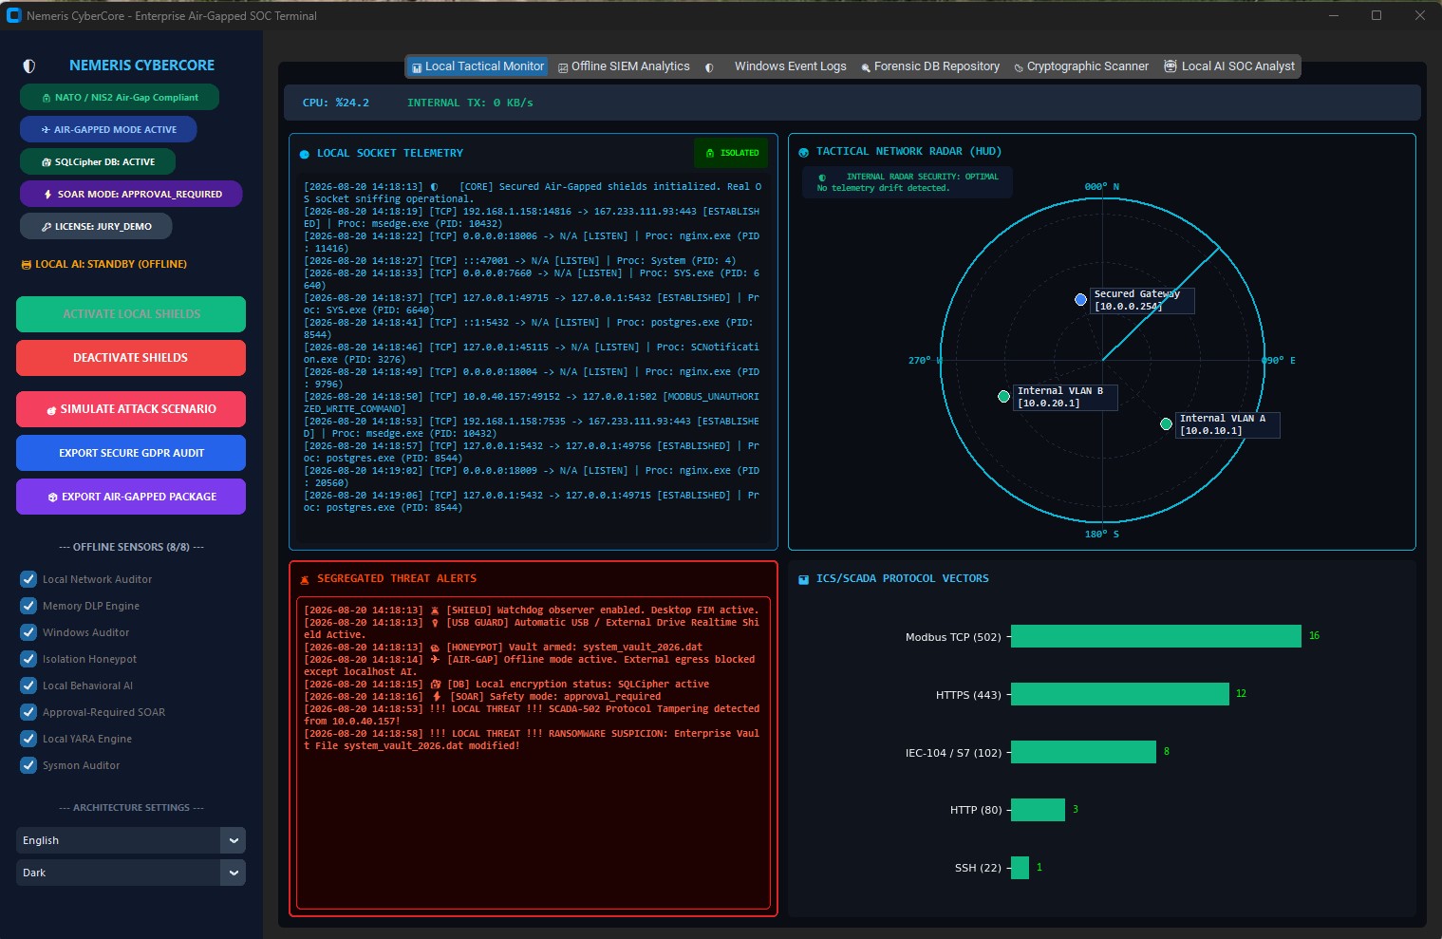Click the IEC-104 / S7 (102) bar
This screenshot has width=1442, height=939.
[1083, 752]
